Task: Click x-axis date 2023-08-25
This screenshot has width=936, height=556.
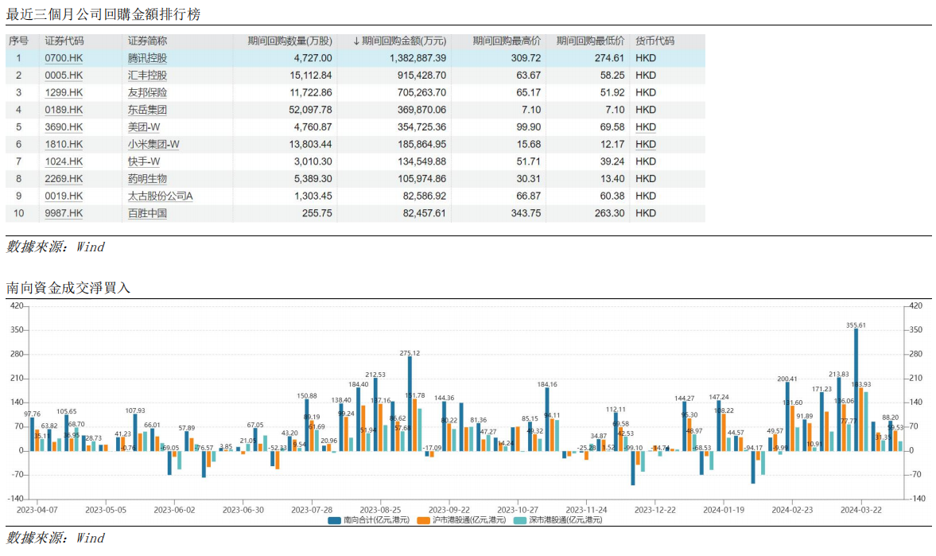Action: (380, 510)
